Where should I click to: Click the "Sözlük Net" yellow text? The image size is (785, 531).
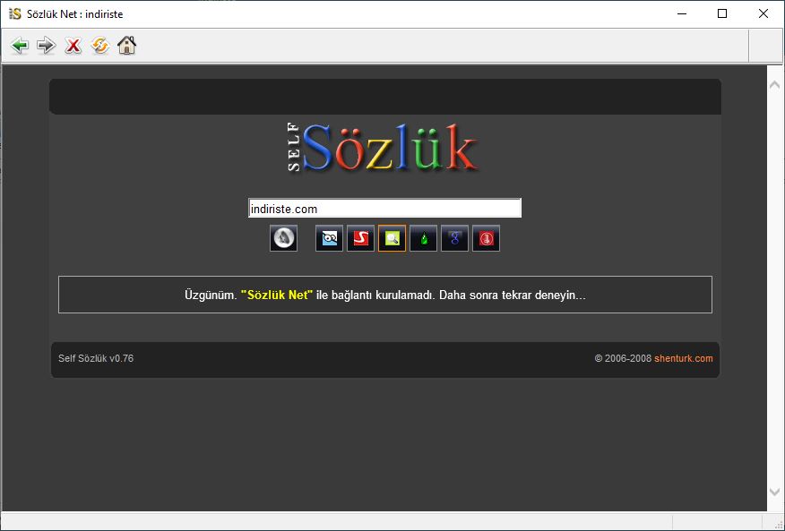[277, 295]
